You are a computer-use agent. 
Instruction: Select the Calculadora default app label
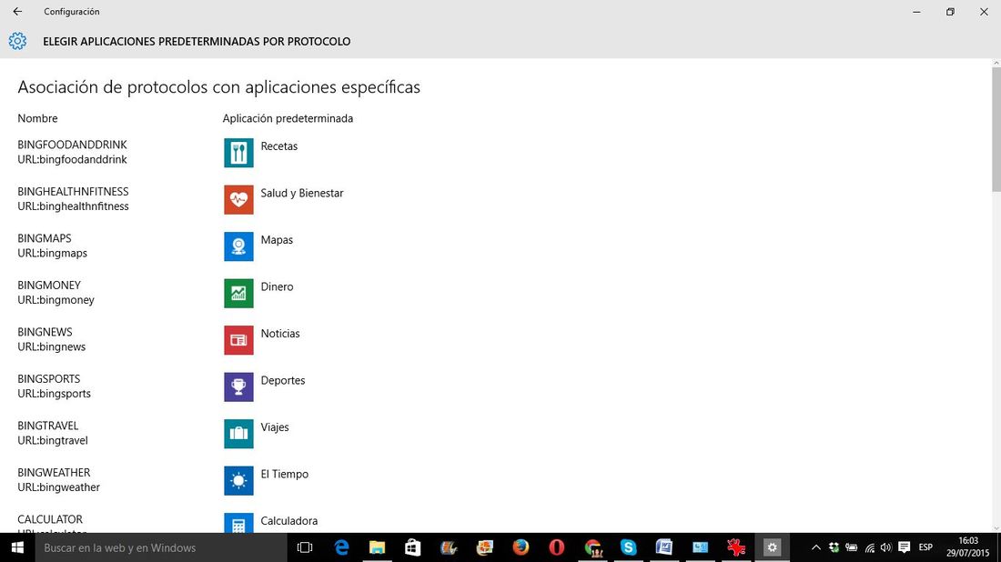tap(289, 520)
